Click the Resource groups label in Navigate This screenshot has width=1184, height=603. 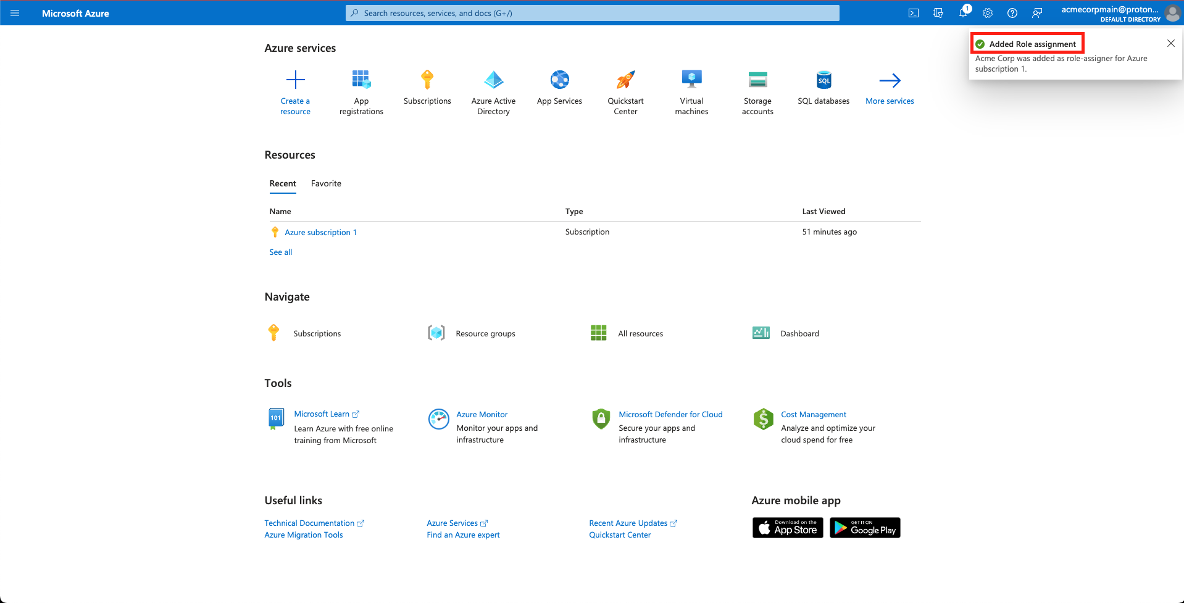point(485,333)
